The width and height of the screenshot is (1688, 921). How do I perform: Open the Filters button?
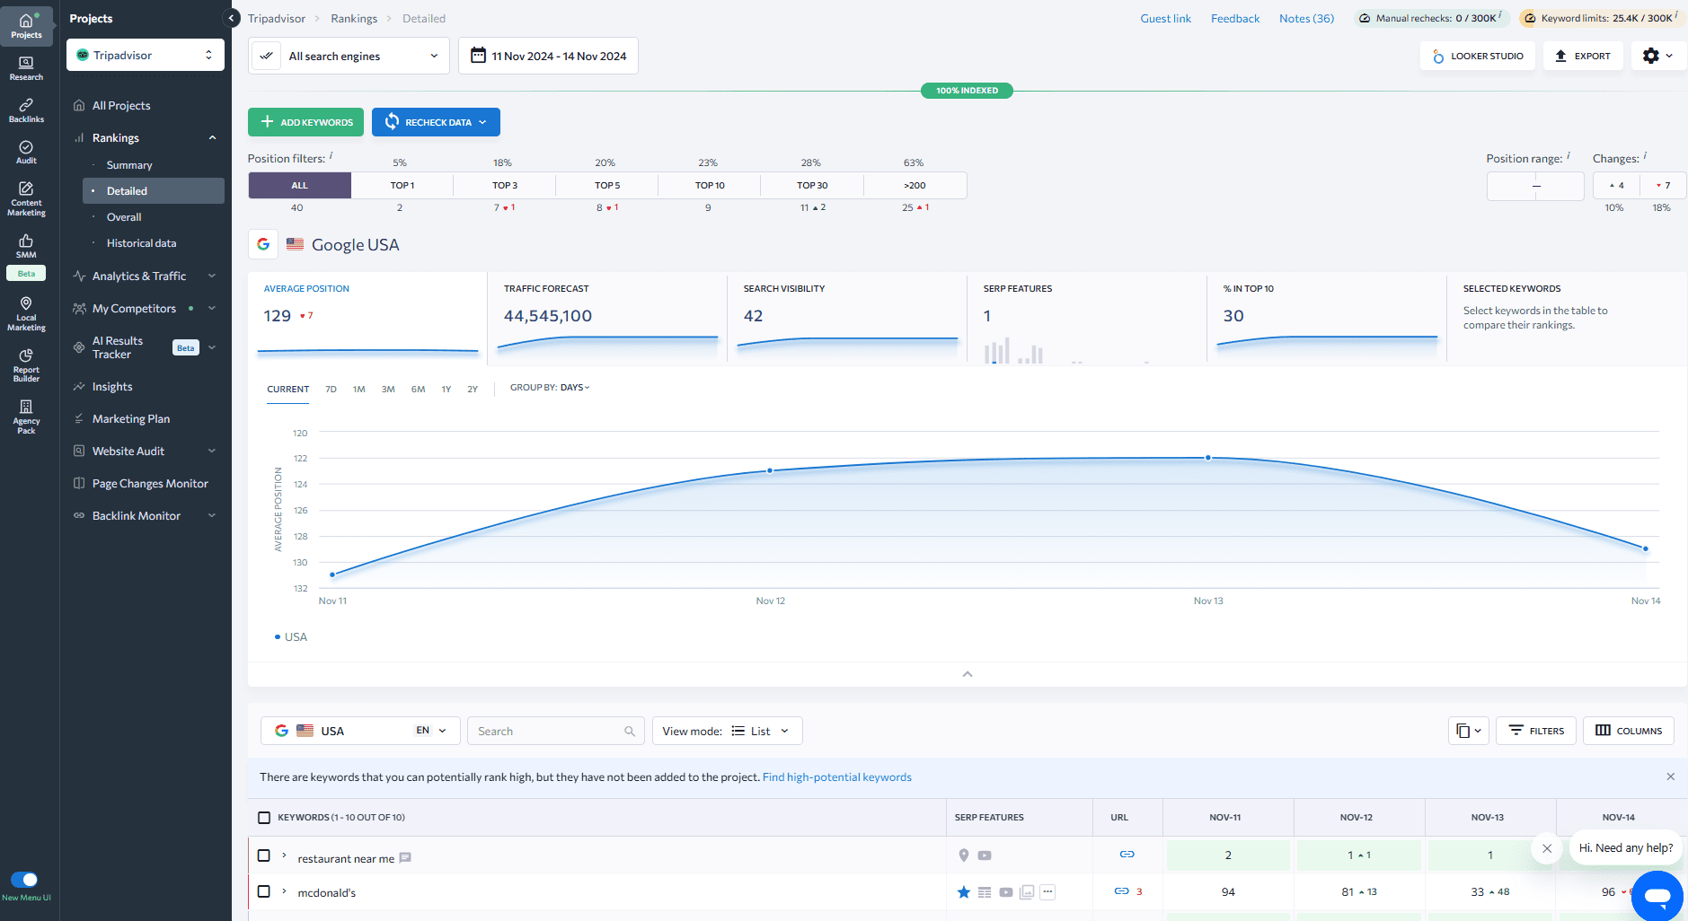(x=1536, y=731)
